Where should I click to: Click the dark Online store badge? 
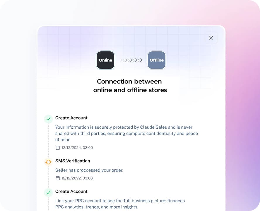[x=105, y=60]
